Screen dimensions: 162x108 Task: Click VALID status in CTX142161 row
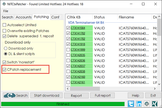pyautogui.click(x=99, y=82)
